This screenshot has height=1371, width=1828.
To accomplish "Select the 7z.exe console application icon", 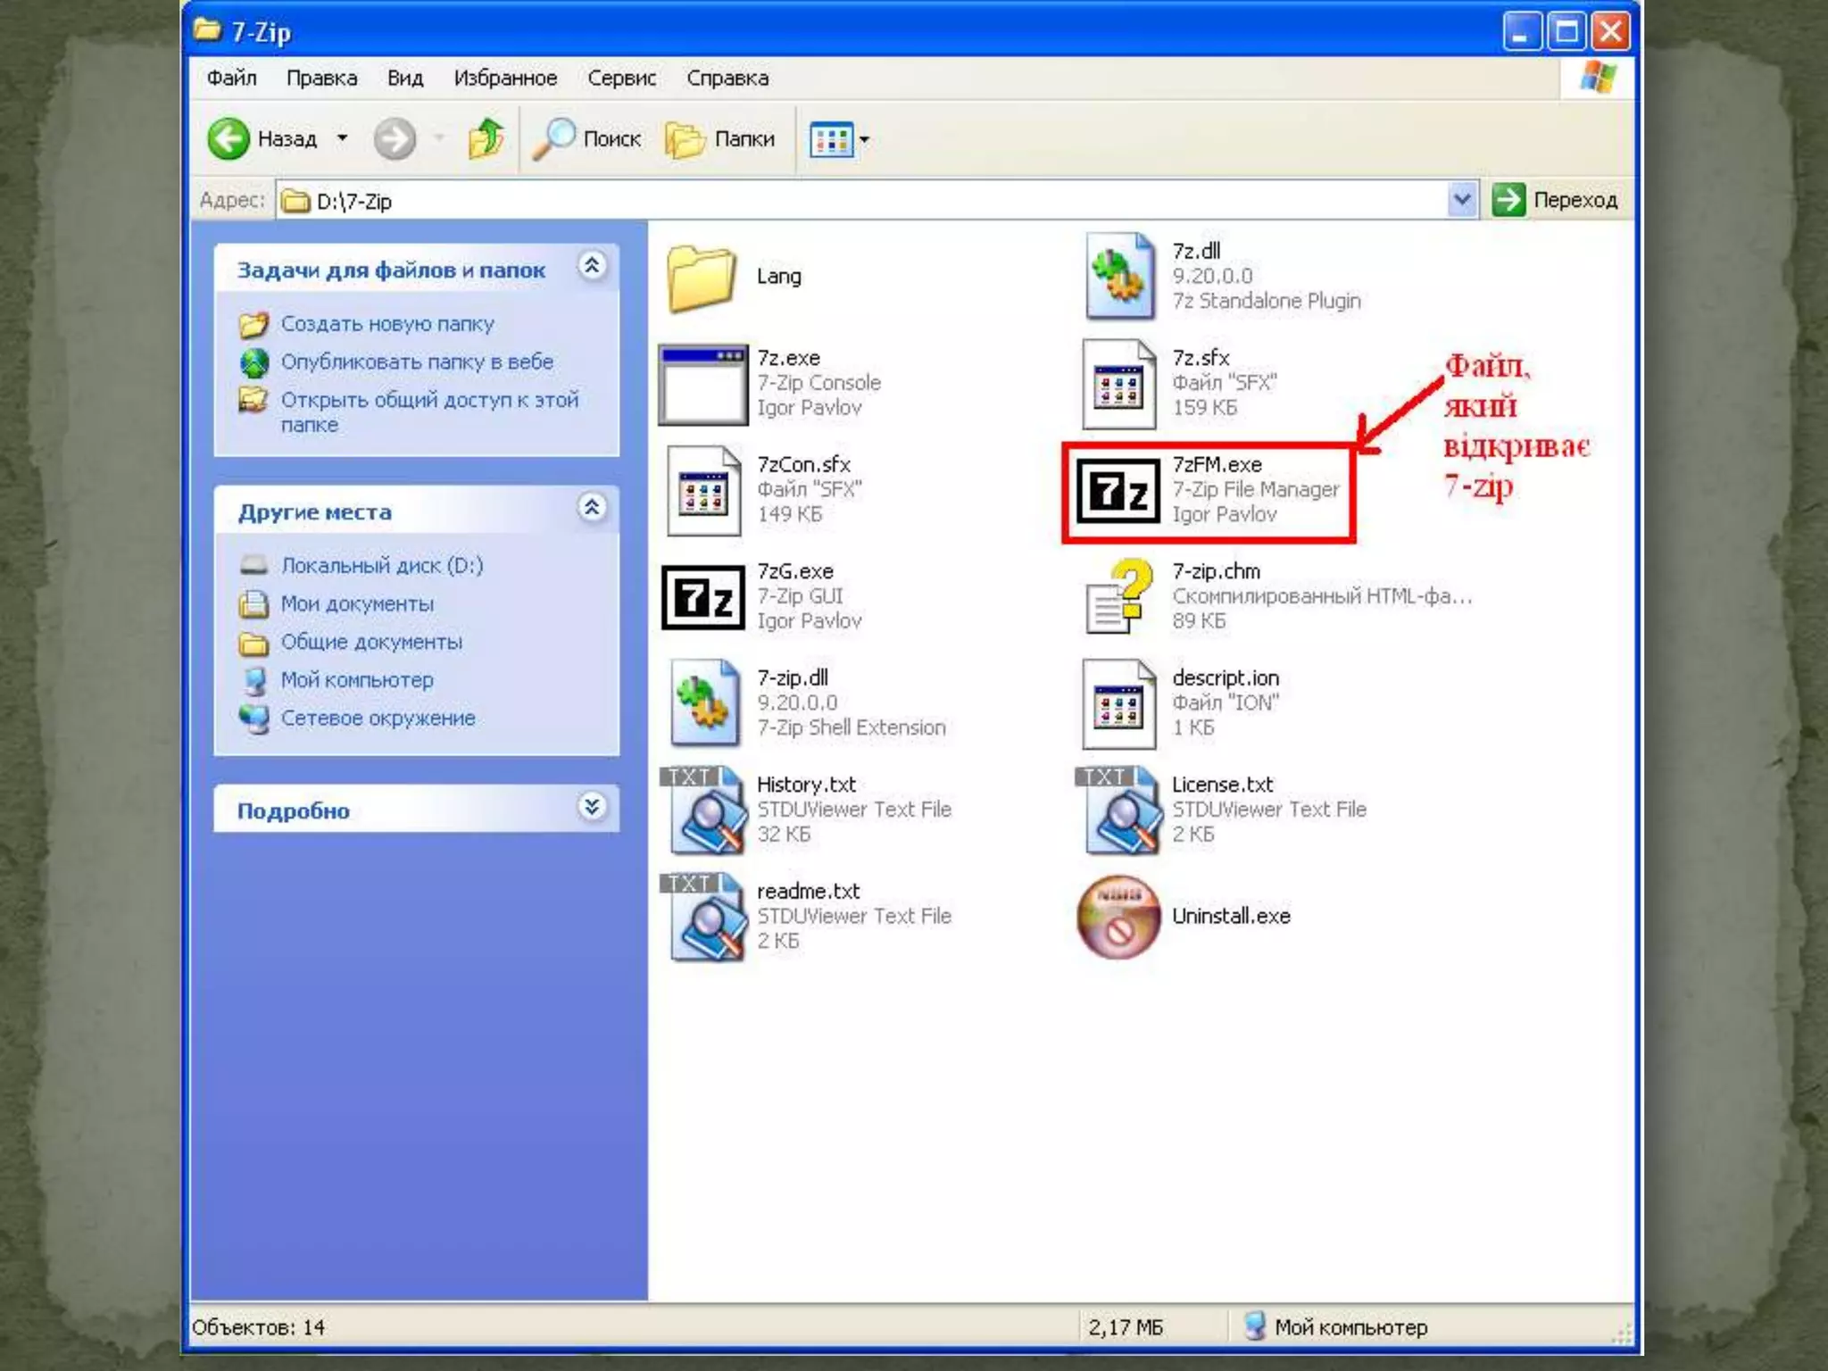I will (703, 386).
